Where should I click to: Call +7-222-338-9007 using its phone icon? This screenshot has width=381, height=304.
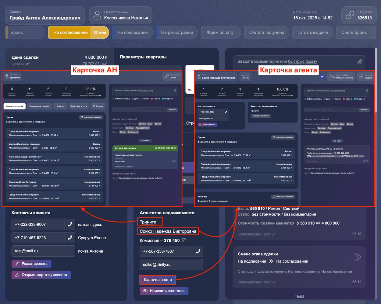70,224
